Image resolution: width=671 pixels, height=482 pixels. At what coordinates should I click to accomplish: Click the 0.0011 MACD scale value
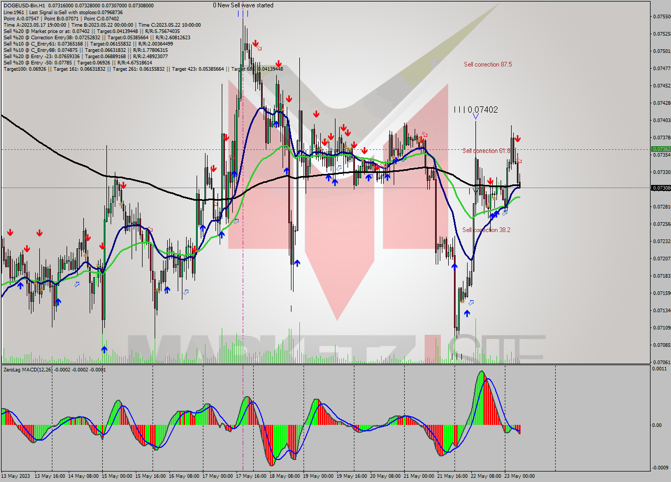tap(659, 369)
